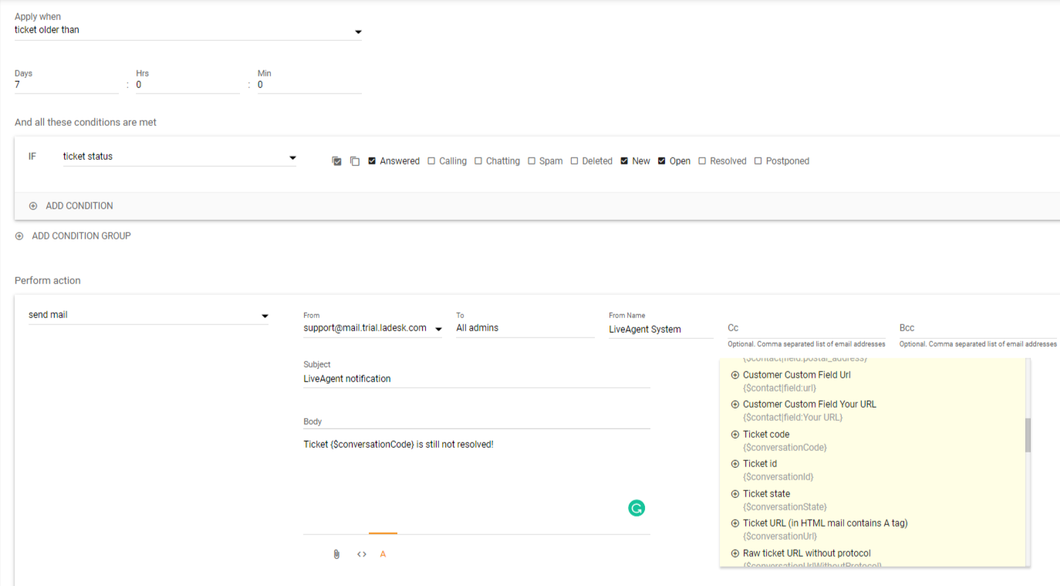This screenshot has height=586, width=1060.
Task: Click the Subject input field
Action: (476, 379)
